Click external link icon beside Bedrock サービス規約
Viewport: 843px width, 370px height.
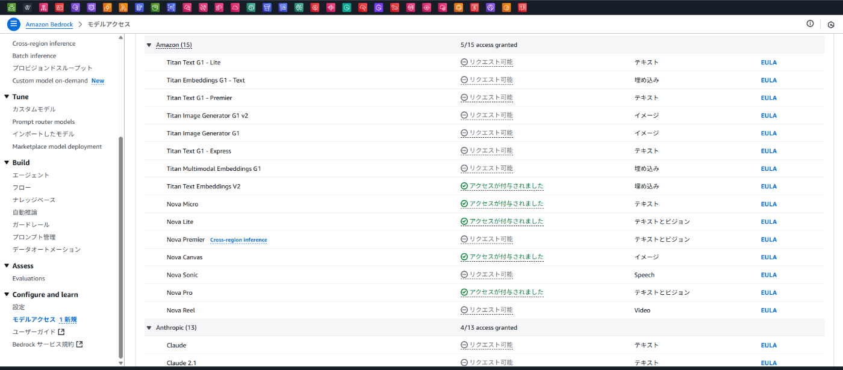pos(79,344)
